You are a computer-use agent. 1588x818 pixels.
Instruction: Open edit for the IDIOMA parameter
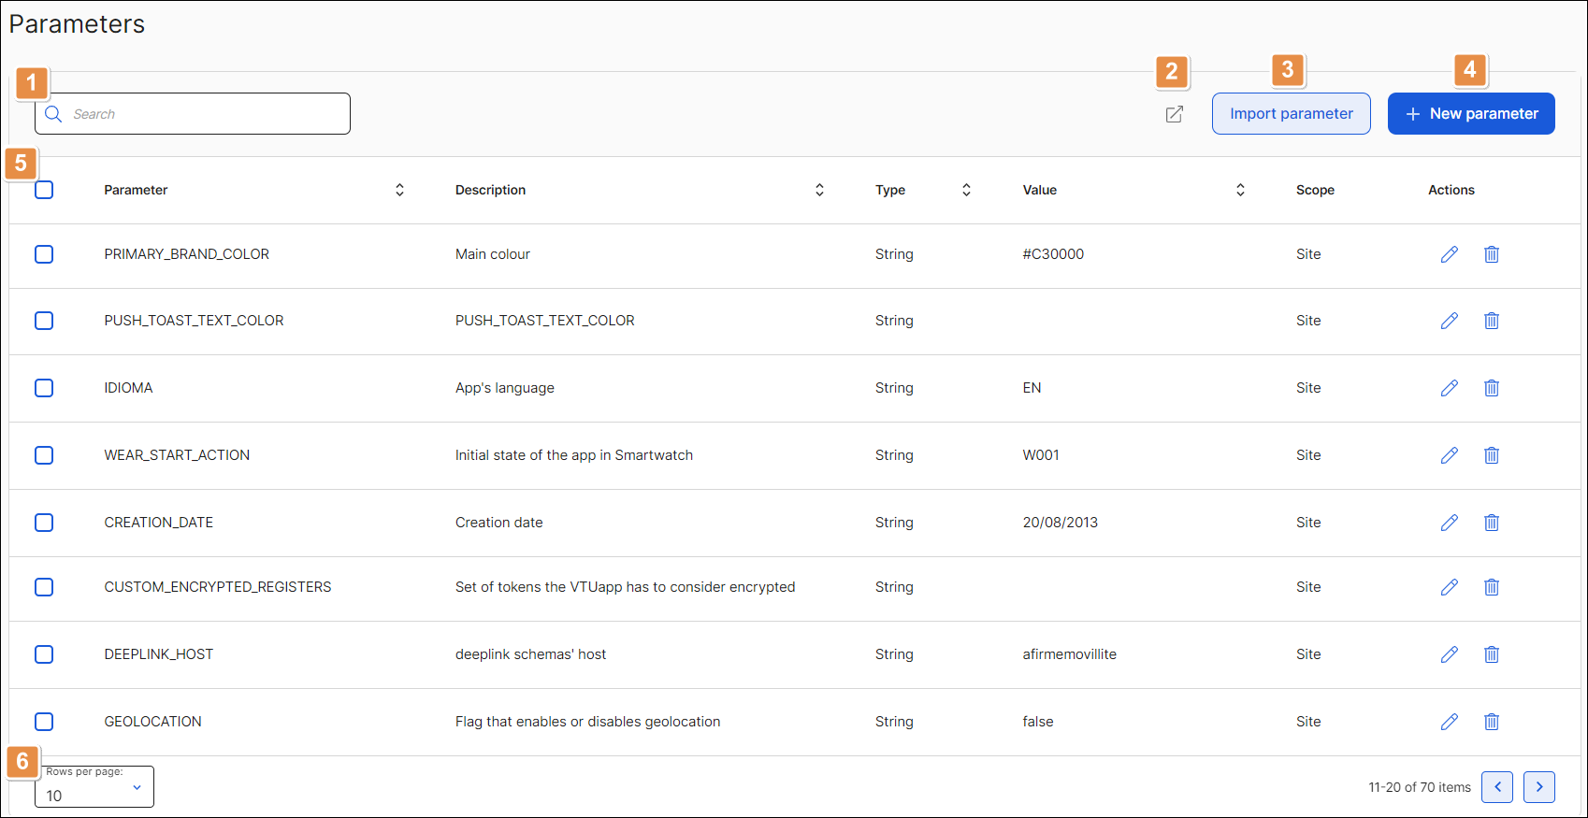coord(1449,388)
